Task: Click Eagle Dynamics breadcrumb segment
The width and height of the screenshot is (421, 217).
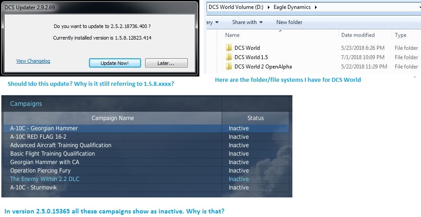Action: coord(292,7)
